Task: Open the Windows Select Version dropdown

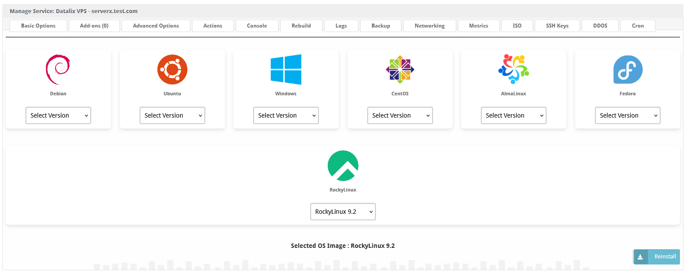Action: click(286, 115)
